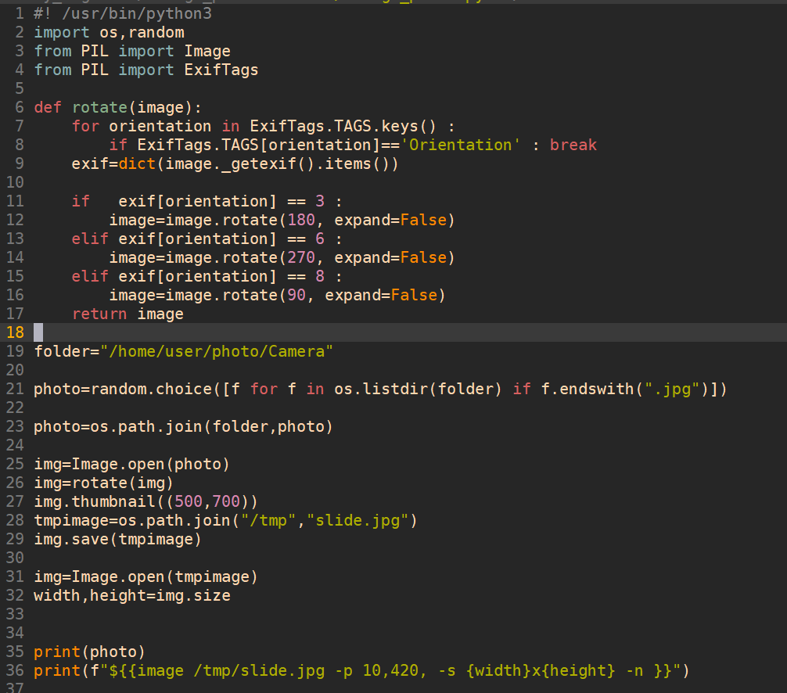Place cursor on the shebang line
787x693 pixels.
[x=123, y=13]
